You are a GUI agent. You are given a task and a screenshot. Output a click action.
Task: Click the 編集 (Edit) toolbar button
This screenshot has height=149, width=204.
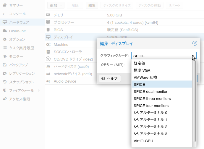coord(92,5)
